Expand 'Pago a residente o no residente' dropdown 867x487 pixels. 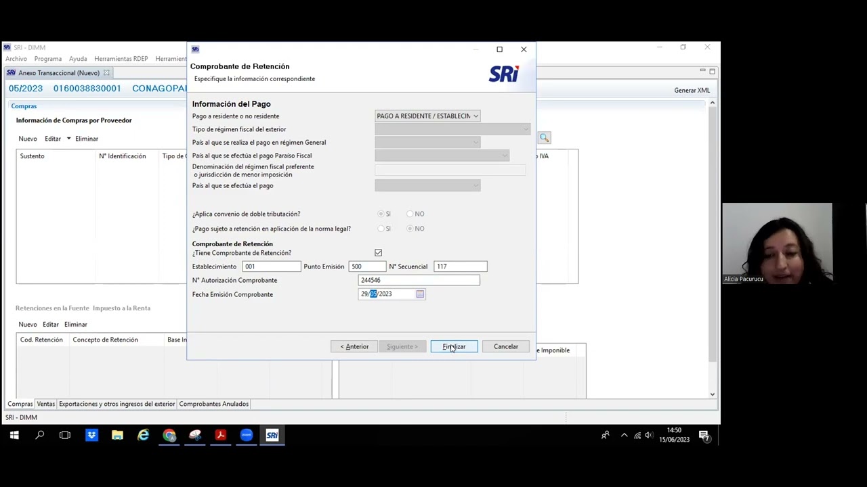(475, 116)
